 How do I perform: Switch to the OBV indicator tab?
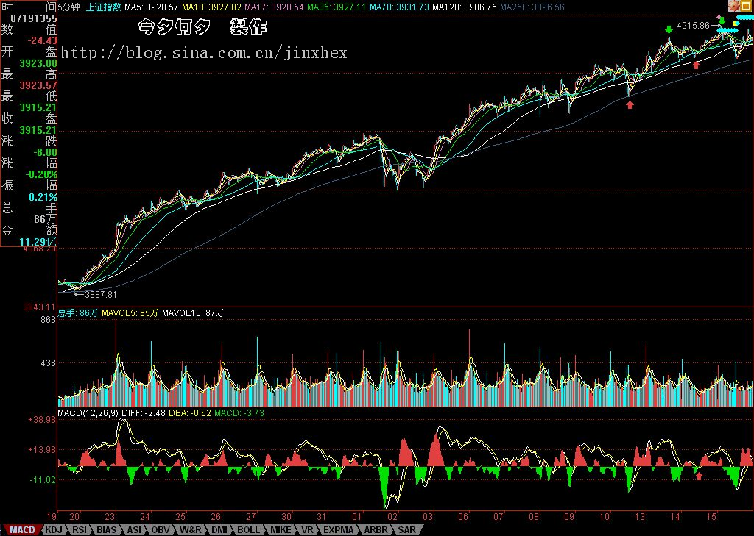(x=161, y=529)
